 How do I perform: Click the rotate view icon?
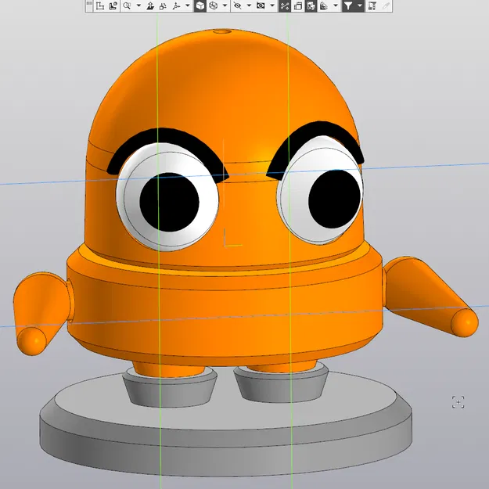(163, 5)
